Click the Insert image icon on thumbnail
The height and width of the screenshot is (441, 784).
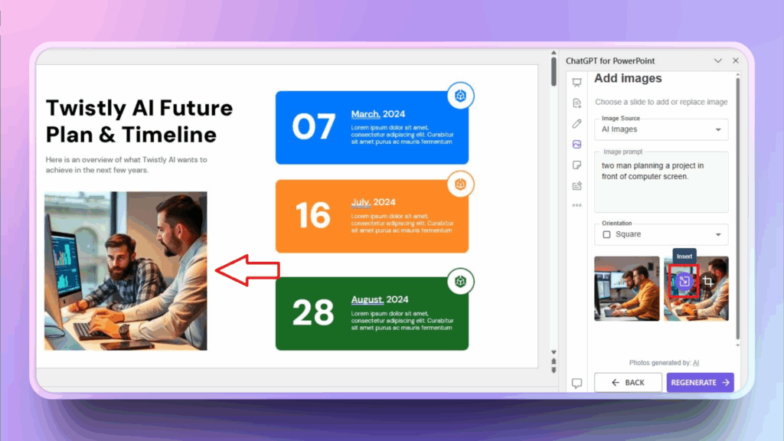684,282
